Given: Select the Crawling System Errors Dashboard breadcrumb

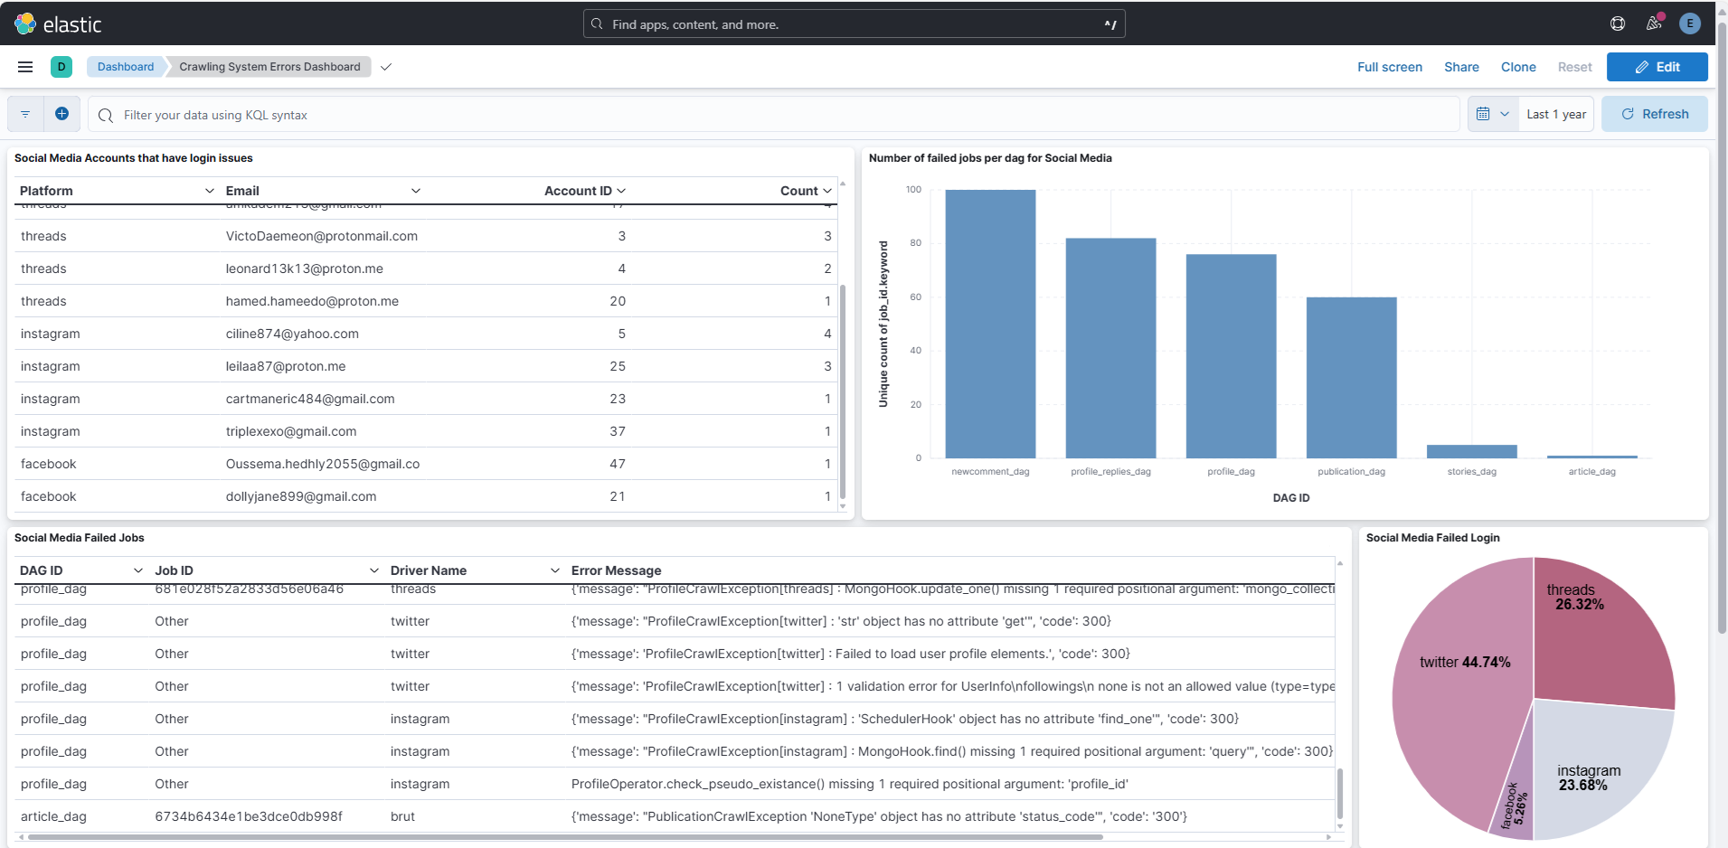Looking at the screenshot, I should pos(269,66).
